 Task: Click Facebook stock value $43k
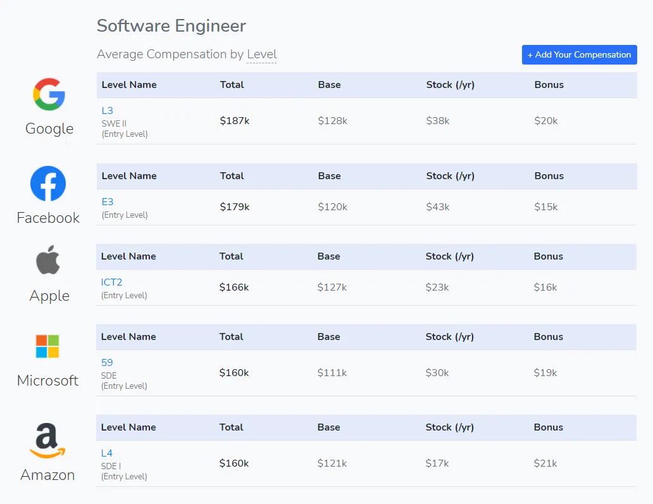click(438, 207)
